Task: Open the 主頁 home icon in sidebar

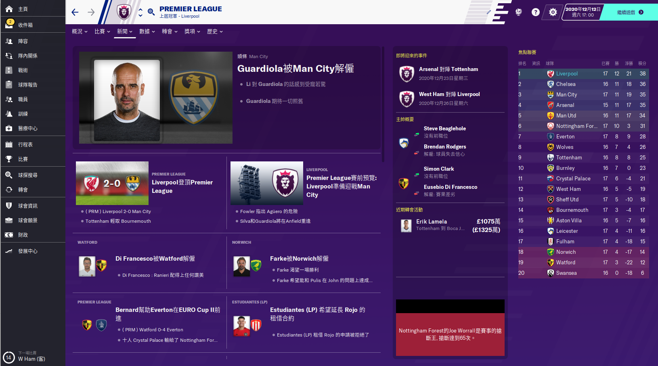Action: (x=9, y=9)
